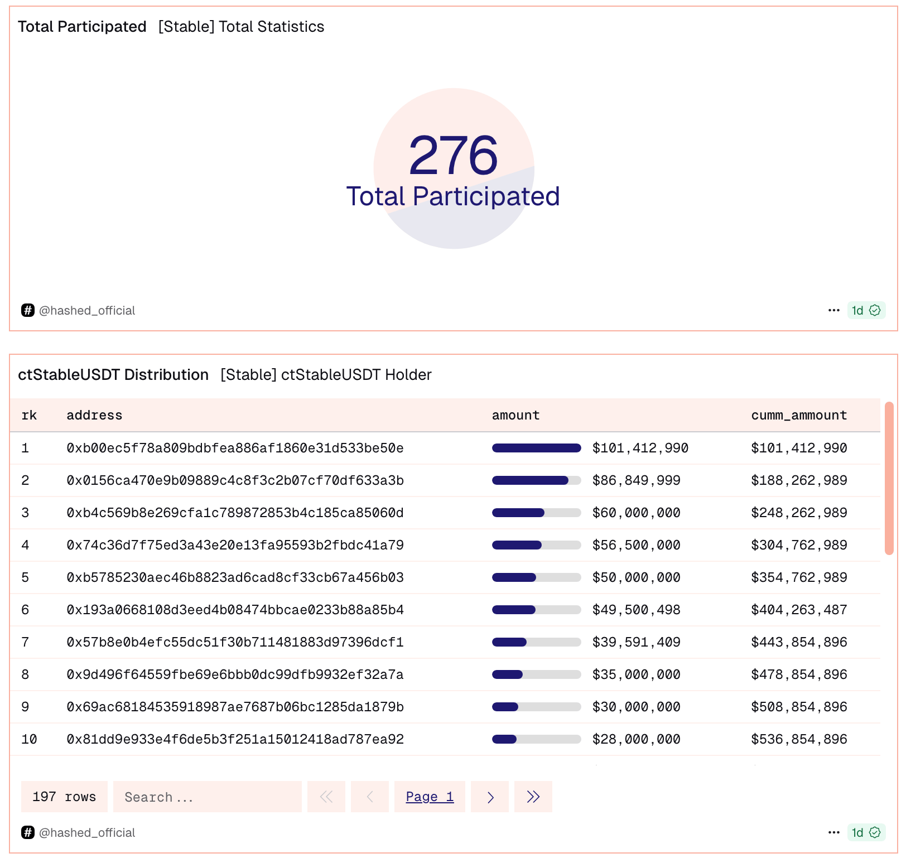Select address 0x69ac68184535918987ae7687b06bc1285da1879b
The width and height of the screenshot is (906, 858).
pos(235,707)
